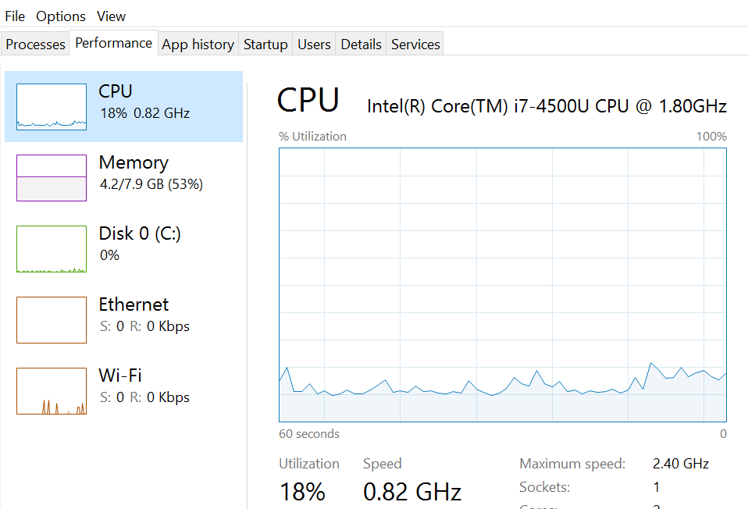Select the Ethernet label in sidebar

click(134, 304)
